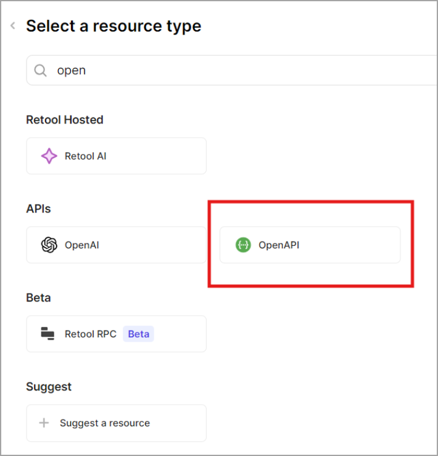Select the Retool RPC label text
This screenshot has height=456, width=438.
click(90, 334)
